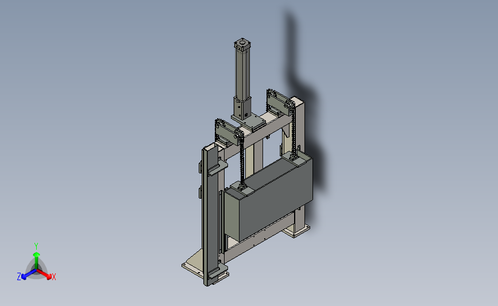Select the left sprocket bracket assembly

(x=229, y=133)
